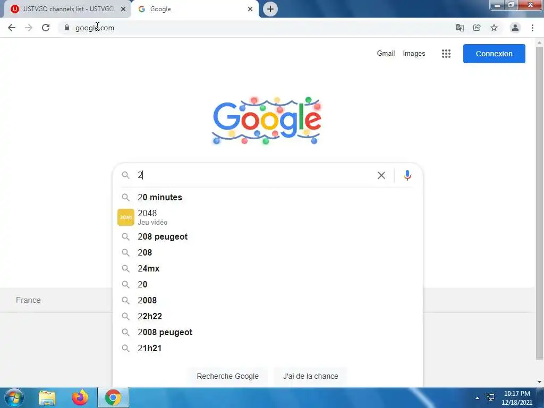
Task: Select the '20 minutes' suggestion
Action: [x=268, y=198]
